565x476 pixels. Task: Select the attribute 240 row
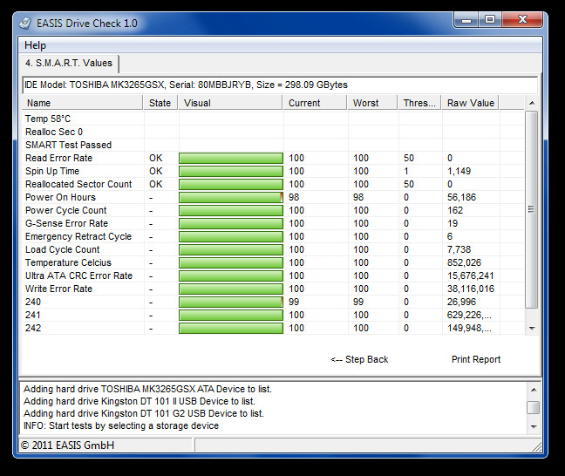(x=273, y=302)
